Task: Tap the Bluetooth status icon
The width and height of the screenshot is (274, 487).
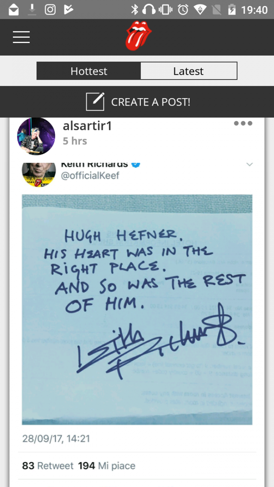Action: [135, 9]
